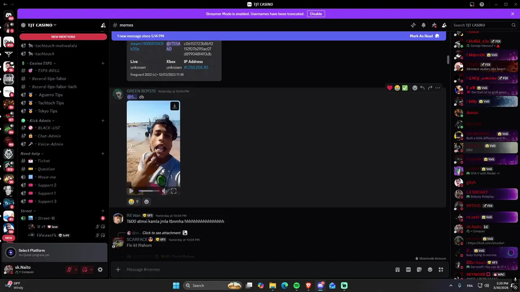520x292 pixels.
Task: Join the Street-11 voice channel
Action: point(63,218)
